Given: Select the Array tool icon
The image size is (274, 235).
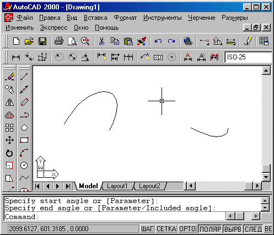Looking at the screenshot, I should click(9, 128).
